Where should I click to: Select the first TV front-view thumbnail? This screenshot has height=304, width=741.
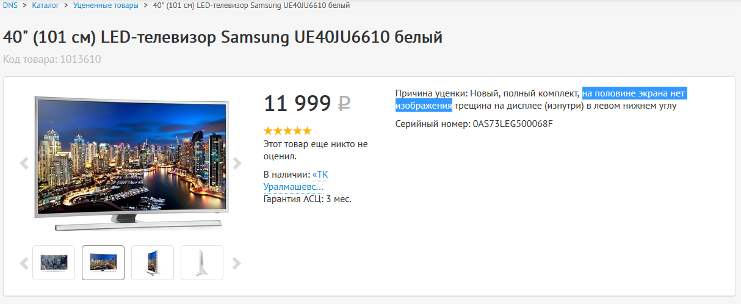click(54, 262)
